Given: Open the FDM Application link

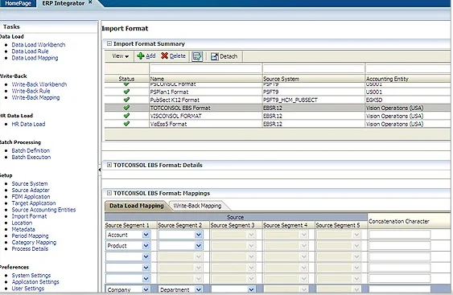Looking at the screenshot, I should 31,197.
